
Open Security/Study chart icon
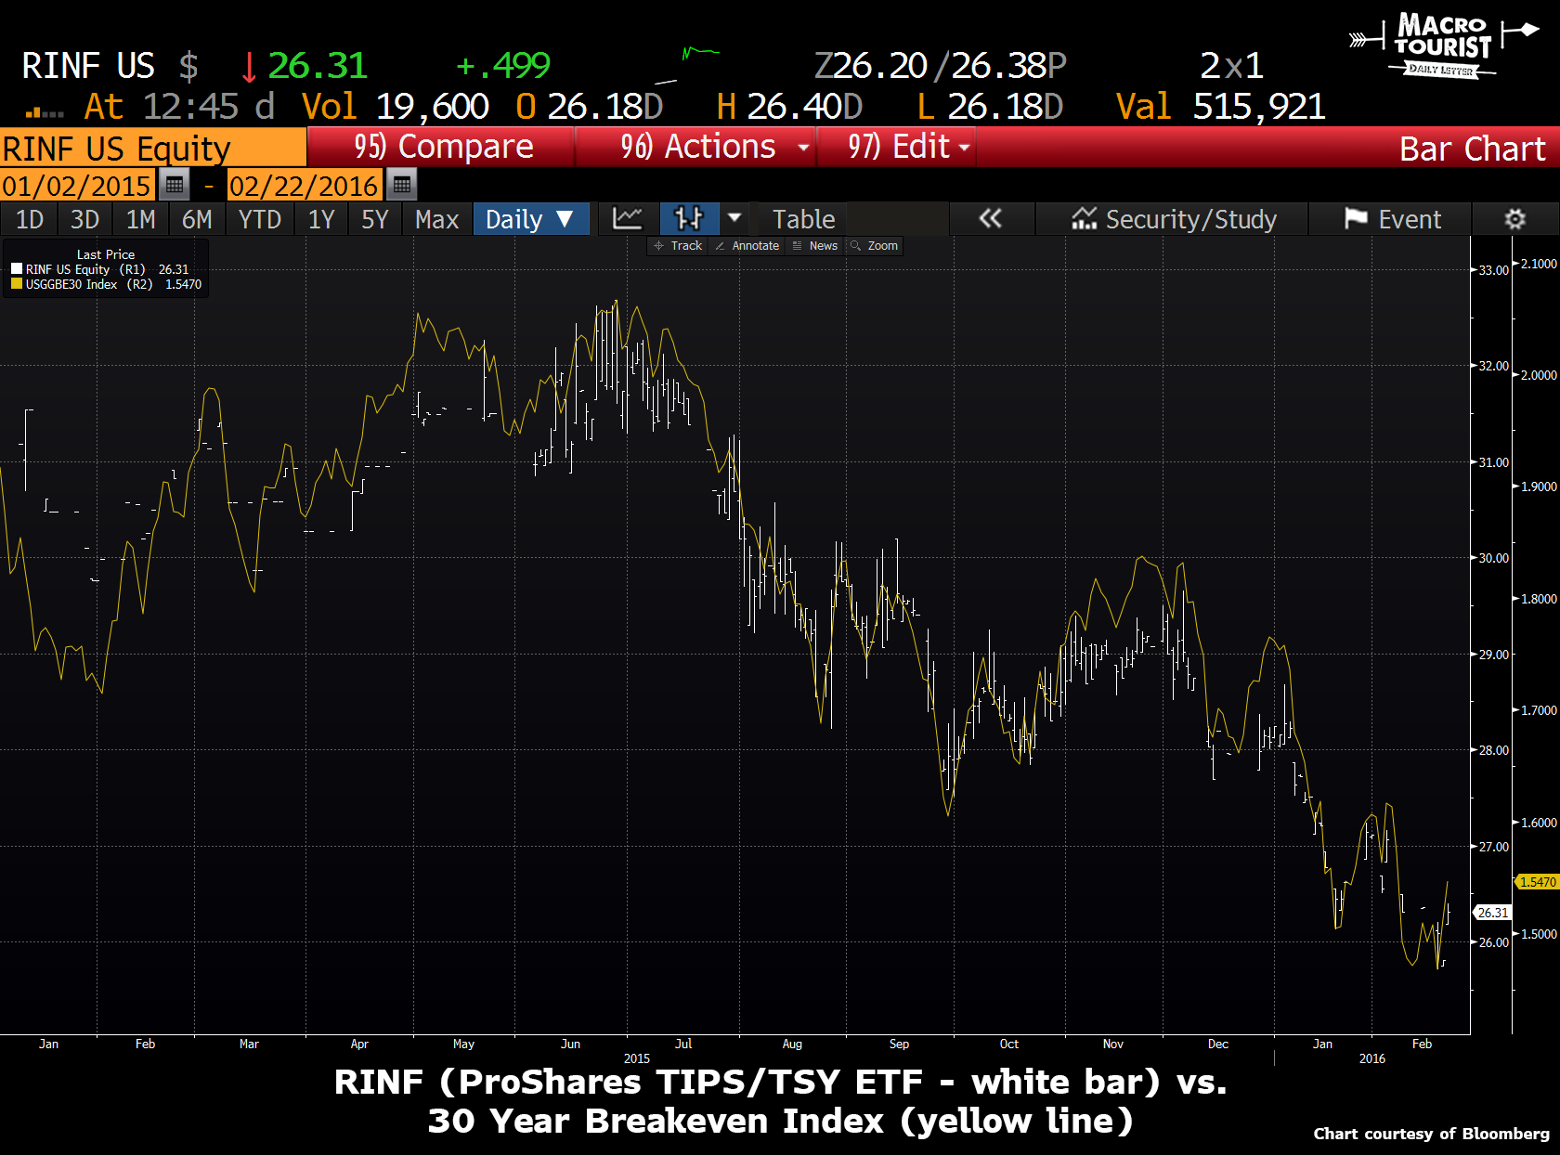(x=1084, y=219)
